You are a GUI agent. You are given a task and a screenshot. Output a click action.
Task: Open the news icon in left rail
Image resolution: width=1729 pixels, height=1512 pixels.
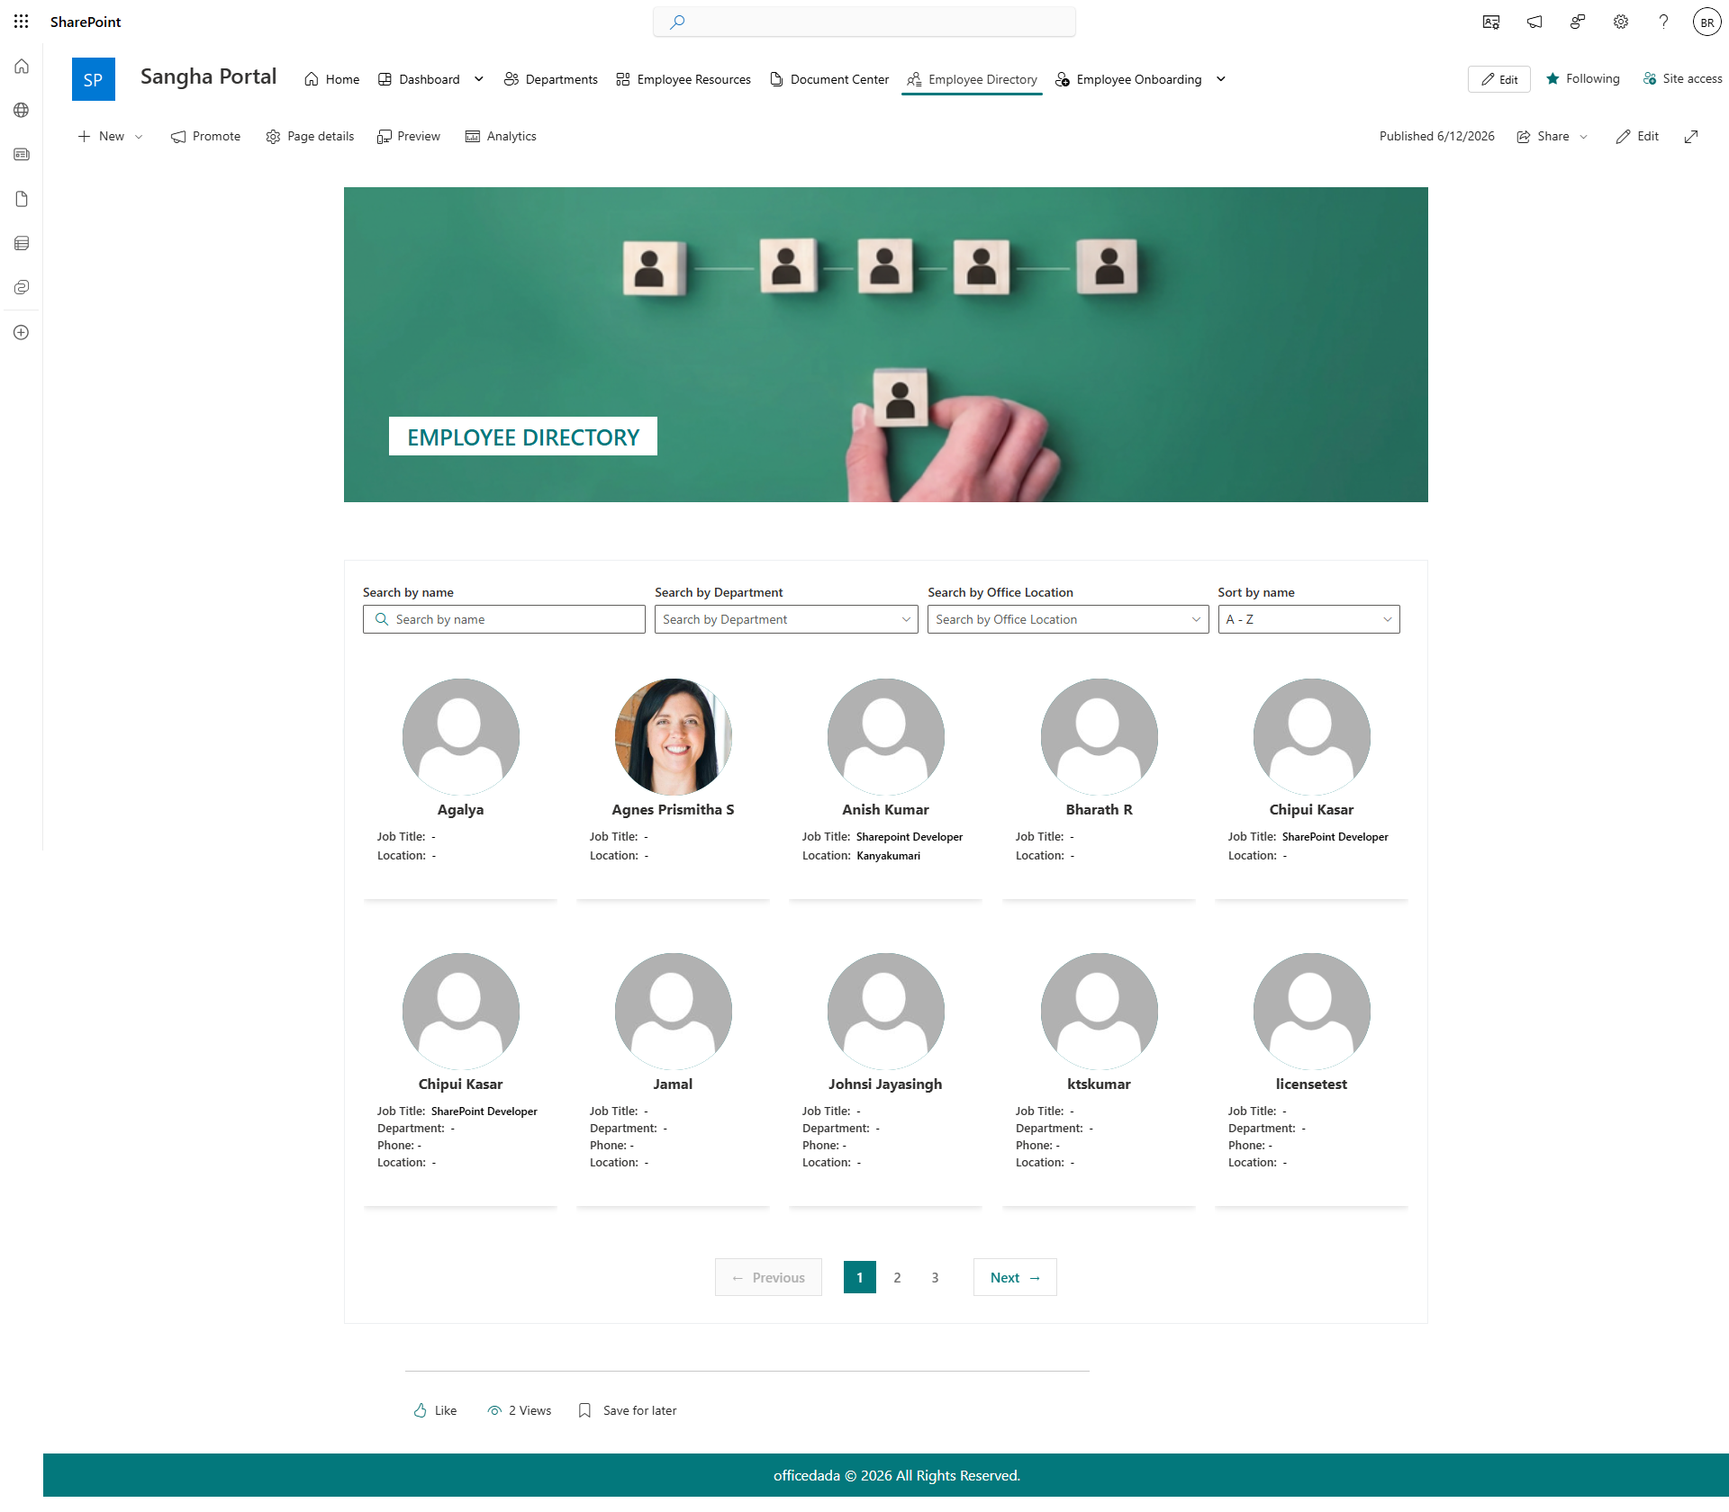pos(22,154)
